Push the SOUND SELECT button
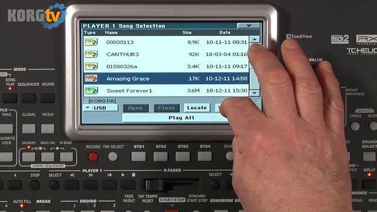Viewport: 377px width, 212px height. [x=369, y=157]
